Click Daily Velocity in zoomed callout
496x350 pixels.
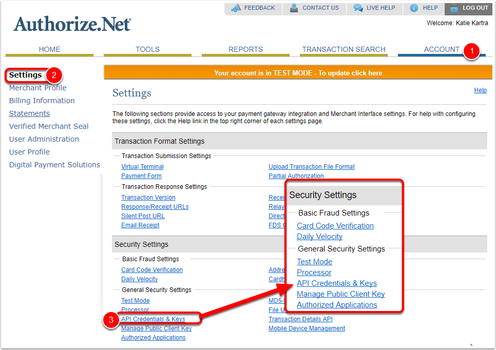(x=320, y=237)
